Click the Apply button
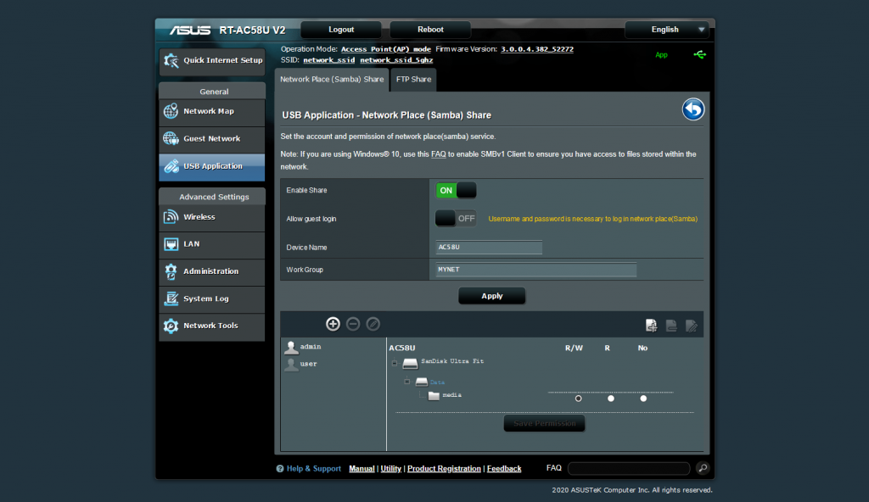The height and width of the screenshot is (502, 869). pos(491,296)
